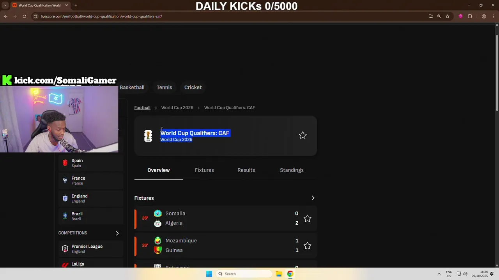Viewport: 499px width, 280px height.
Task: Click the Mozambique team badge
Action: pyautogui.click(x=157, y=241)
